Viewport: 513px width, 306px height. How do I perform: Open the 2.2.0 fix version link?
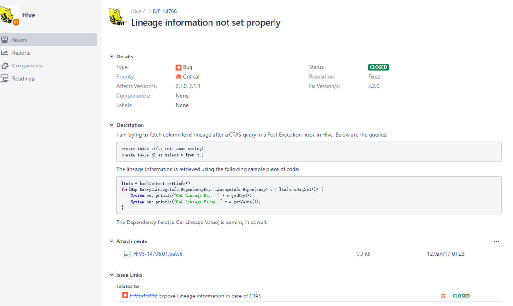[374, 86]
